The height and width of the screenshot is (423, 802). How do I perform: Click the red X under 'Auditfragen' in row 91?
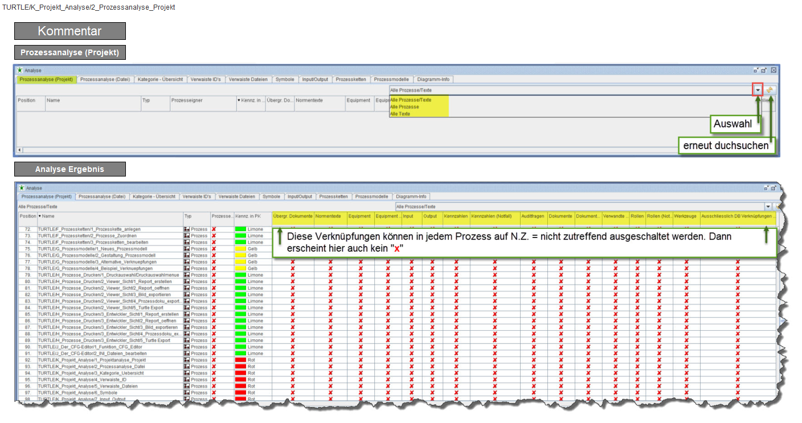coord(534,354)
